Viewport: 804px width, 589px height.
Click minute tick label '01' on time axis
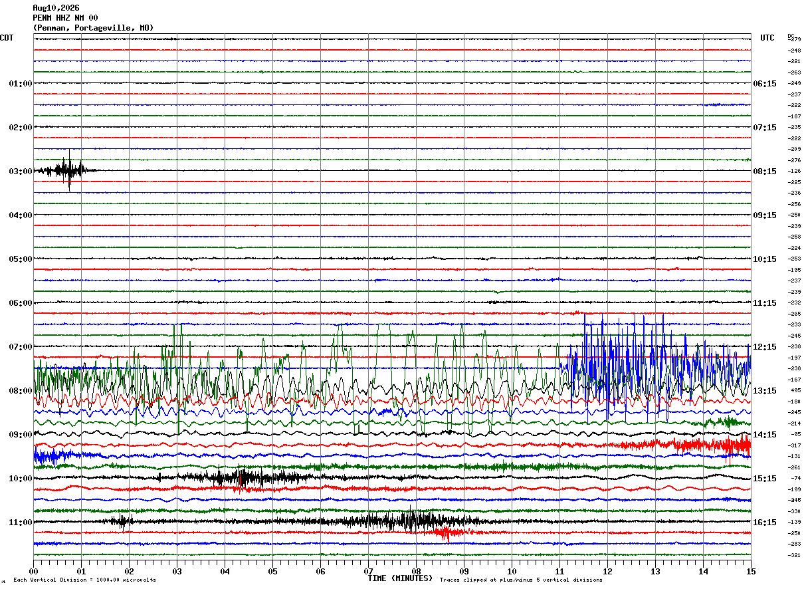82,571
